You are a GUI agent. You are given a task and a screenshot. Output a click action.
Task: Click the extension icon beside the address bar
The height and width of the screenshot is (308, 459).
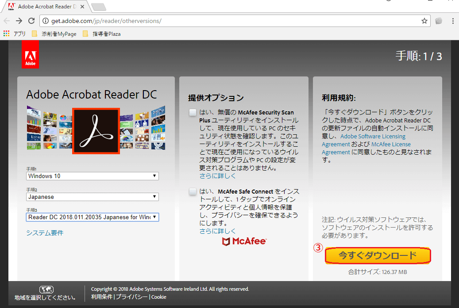tap(439, 21)
